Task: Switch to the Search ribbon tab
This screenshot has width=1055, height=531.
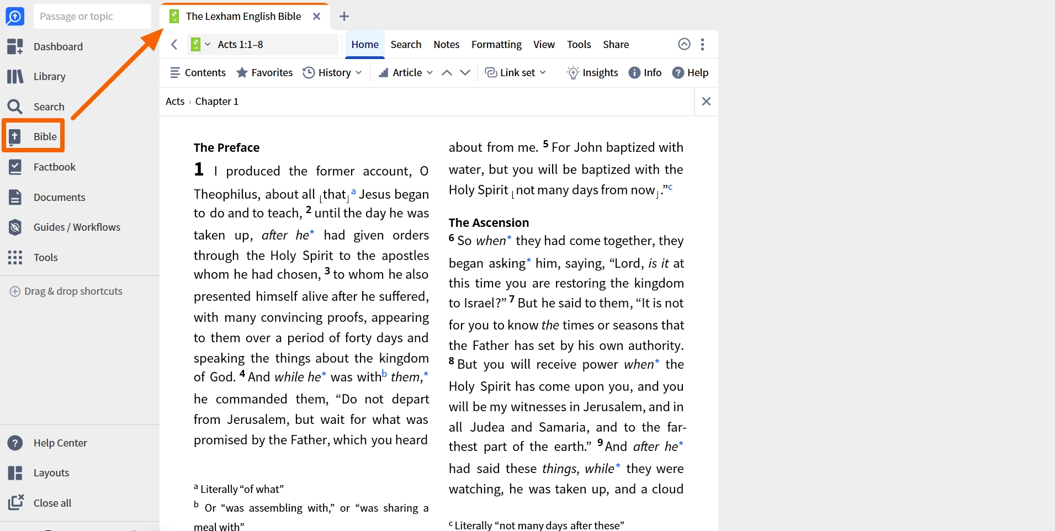Action: [406, 44]
